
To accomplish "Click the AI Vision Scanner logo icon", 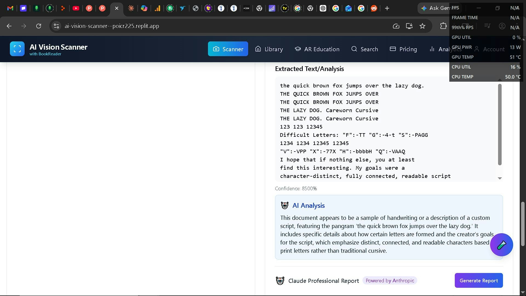I will (17, 49).
